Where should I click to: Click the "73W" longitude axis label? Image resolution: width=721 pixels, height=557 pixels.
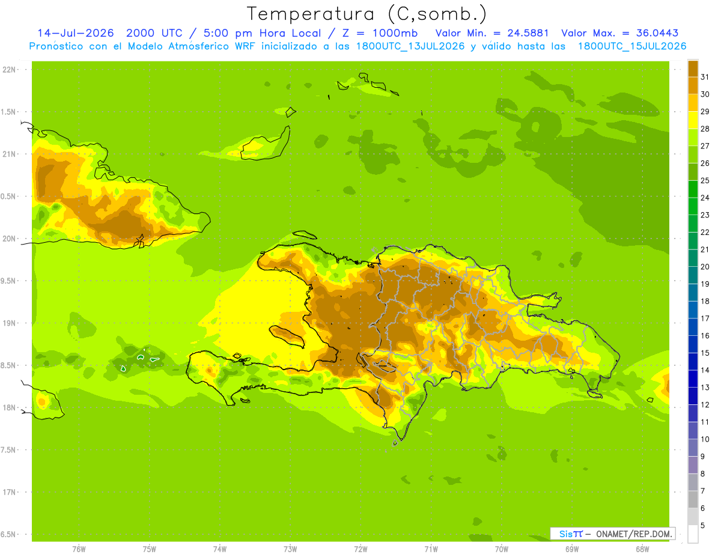pyautogui.click(x=290, y=549)
